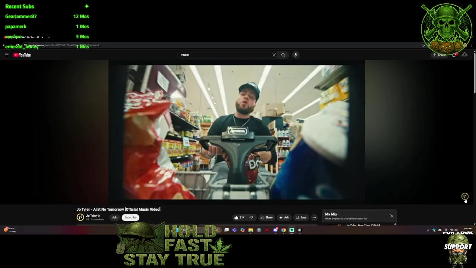Dislike the video with thumbs down
This screenshot has width=476, height=268.
pyautogui.click(x=251, y=217)
